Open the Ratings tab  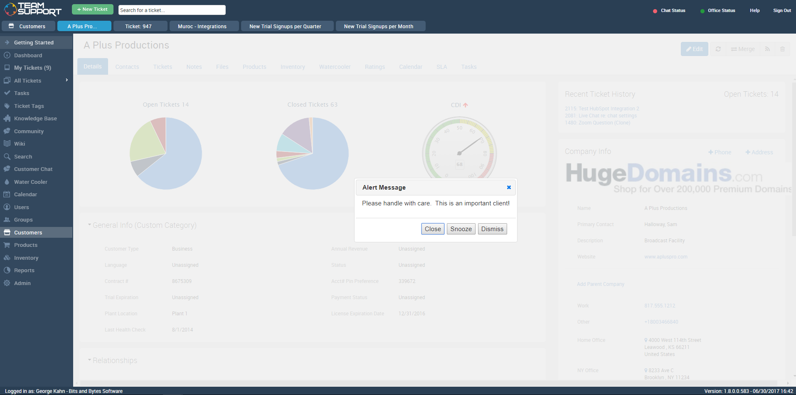375,67
